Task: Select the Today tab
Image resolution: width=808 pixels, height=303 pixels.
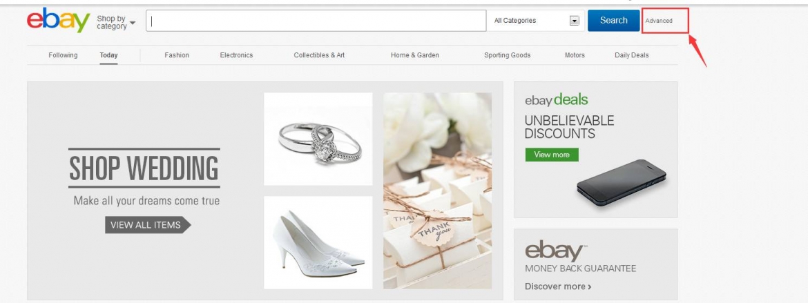Action: (108, 55)
